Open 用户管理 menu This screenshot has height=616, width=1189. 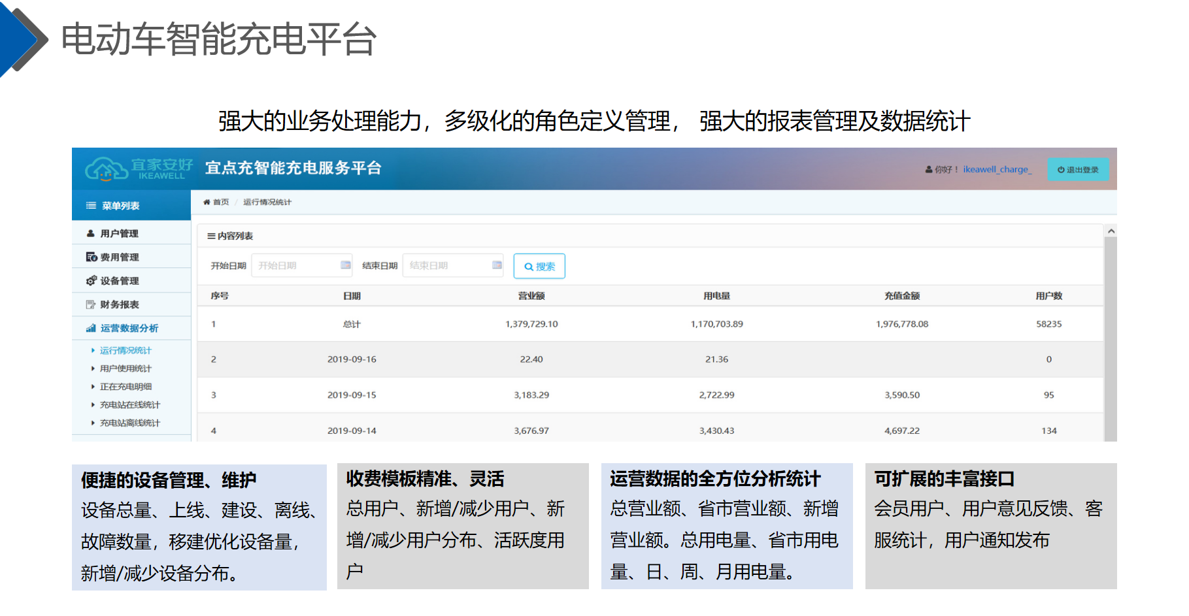131,233
